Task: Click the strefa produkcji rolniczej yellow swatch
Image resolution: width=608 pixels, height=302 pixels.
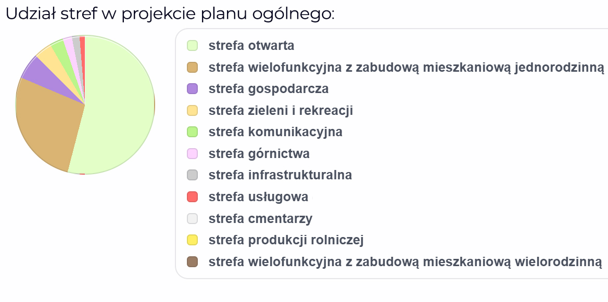Action: point(193,240)
